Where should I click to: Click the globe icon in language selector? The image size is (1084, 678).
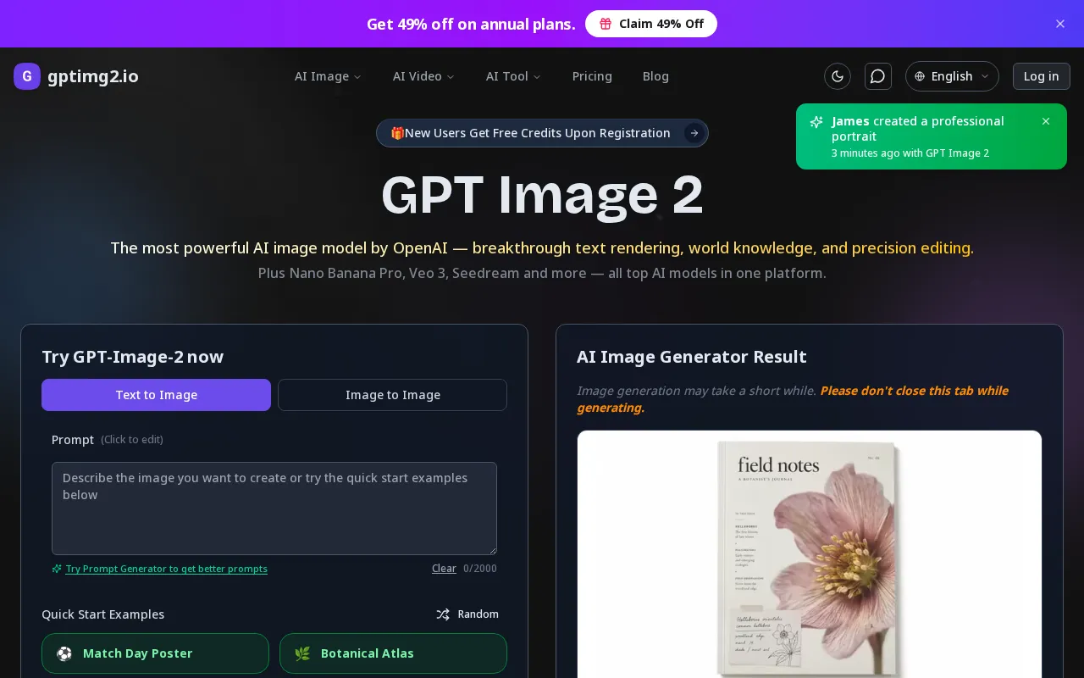click(x=920, y=76)
